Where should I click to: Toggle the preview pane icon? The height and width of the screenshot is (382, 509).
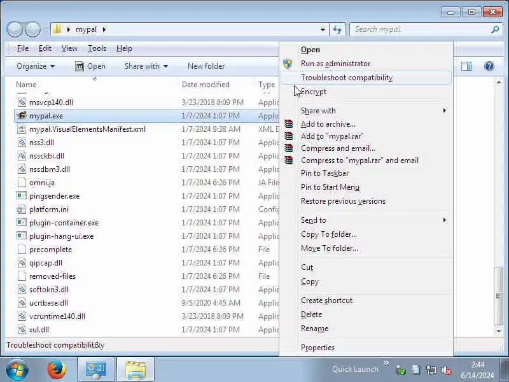pos(466,66)
